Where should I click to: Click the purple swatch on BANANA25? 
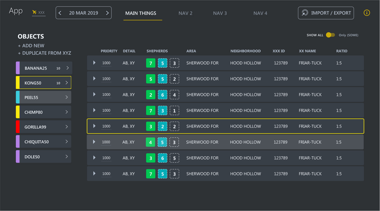coord(18,68)
